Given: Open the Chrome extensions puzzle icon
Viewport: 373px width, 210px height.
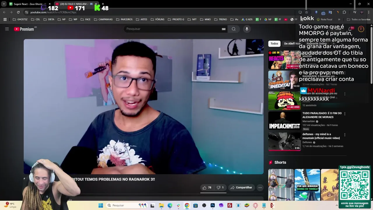Looking at the screenshot, I should [344, 12].
